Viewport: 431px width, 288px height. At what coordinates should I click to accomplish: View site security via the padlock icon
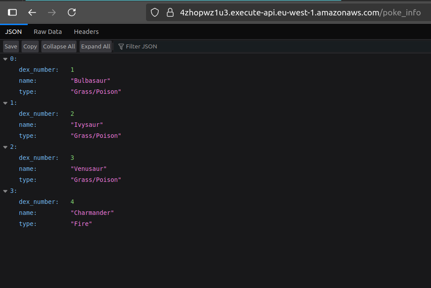pos(170,12)
